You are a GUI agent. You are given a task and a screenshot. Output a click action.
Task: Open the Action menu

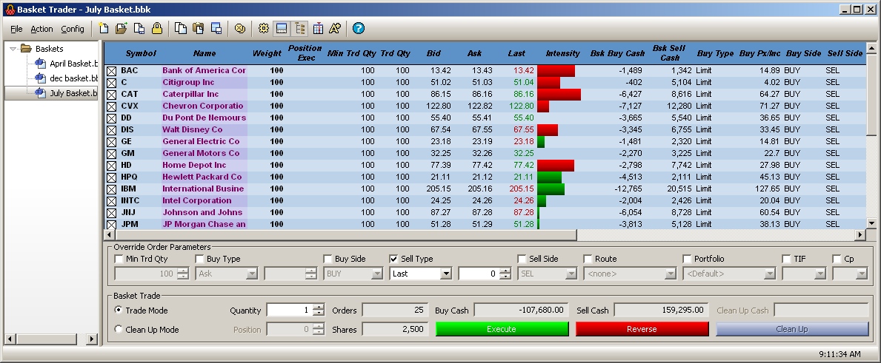click(x=41, y=29)
